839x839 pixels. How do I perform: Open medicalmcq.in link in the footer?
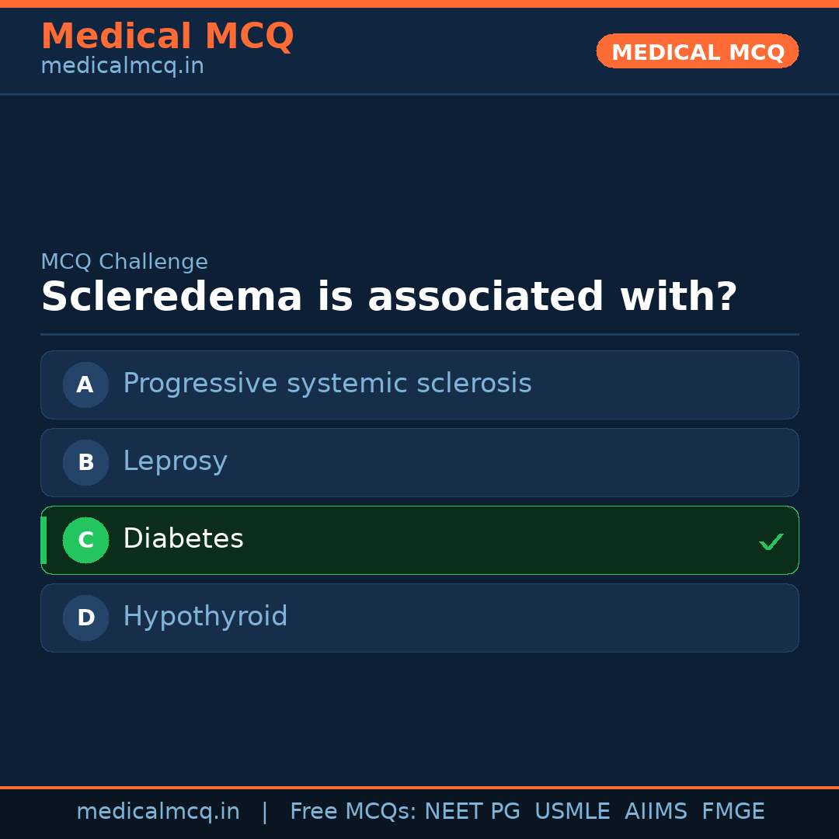coord(158,812)
